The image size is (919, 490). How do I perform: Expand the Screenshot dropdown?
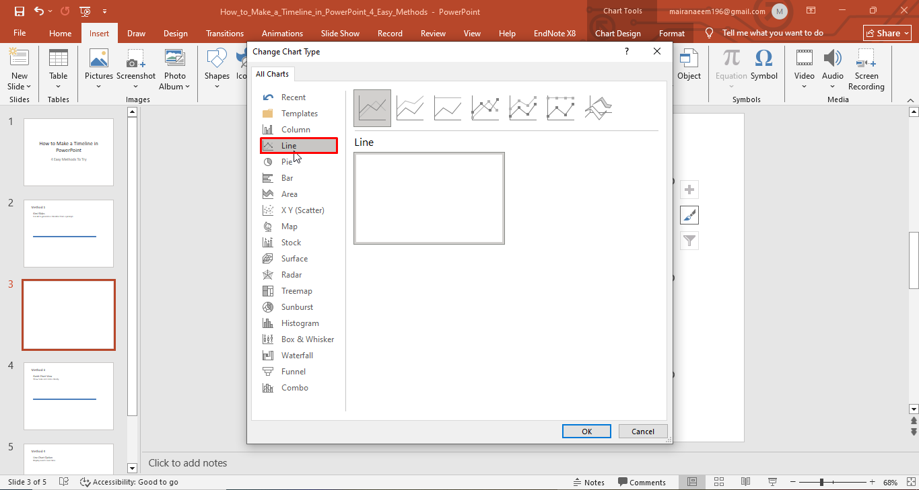pyautogui.click(x=136, y=86)
